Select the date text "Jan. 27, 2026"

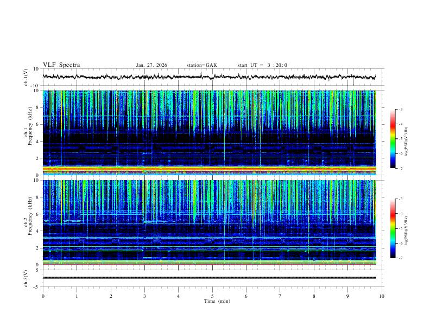pos(151,65)
